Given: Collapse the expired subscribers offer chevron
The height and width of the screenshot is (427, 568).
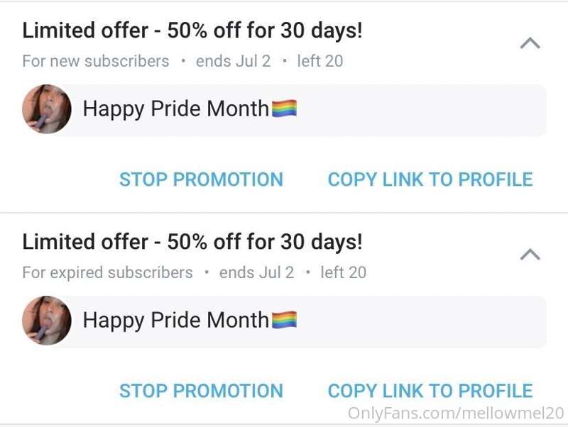Looking at the screenshot, I should [x=530, y=255].
